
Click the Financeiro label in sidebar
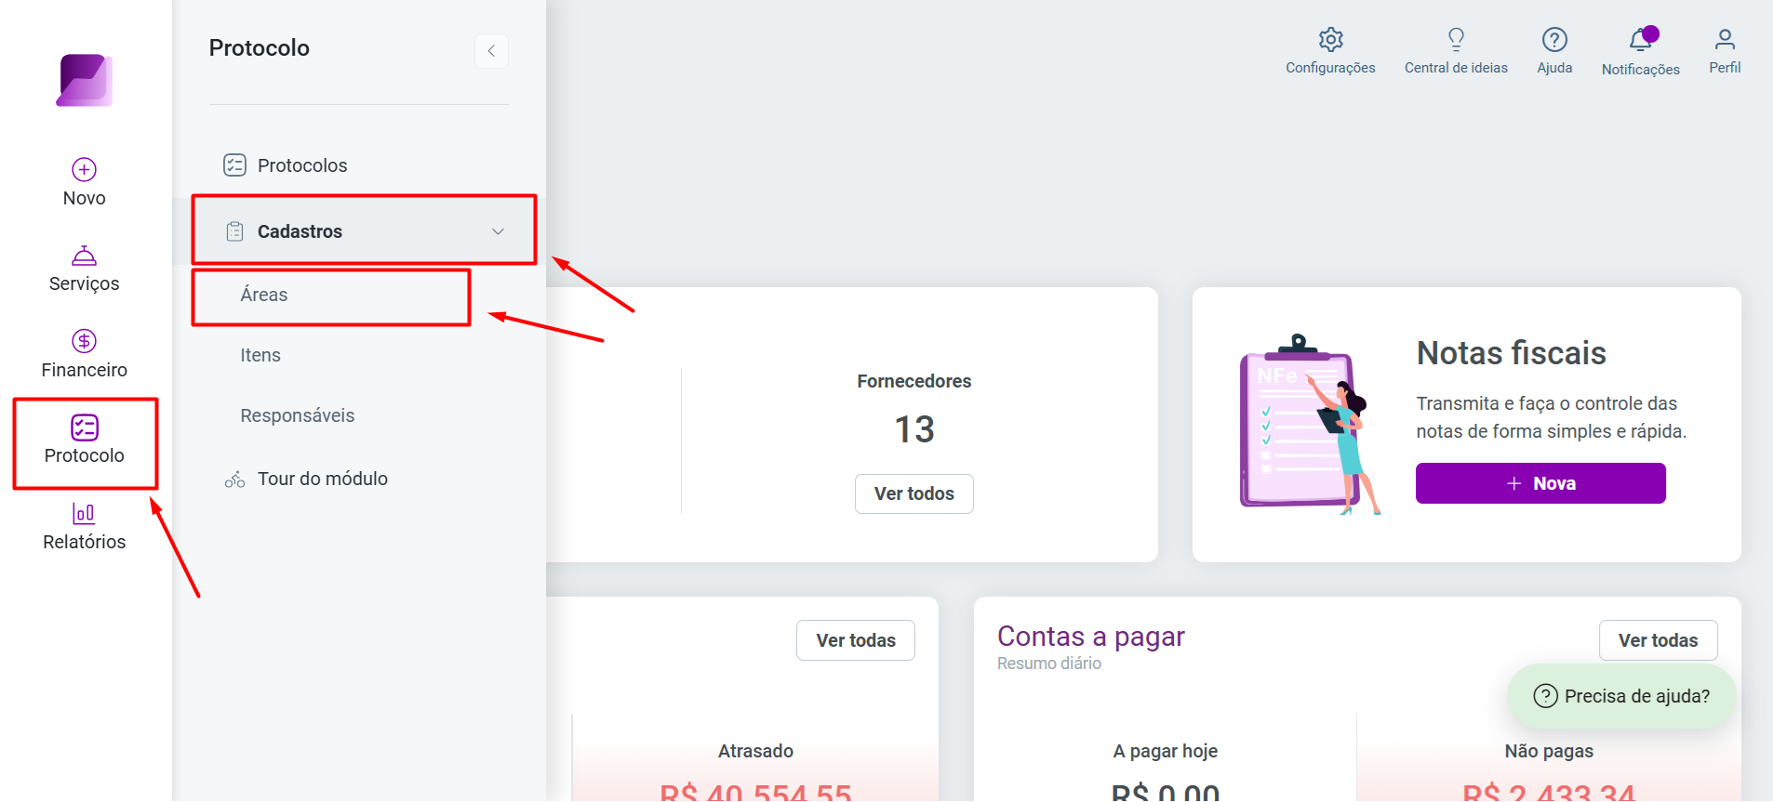[x=85, y=370]
